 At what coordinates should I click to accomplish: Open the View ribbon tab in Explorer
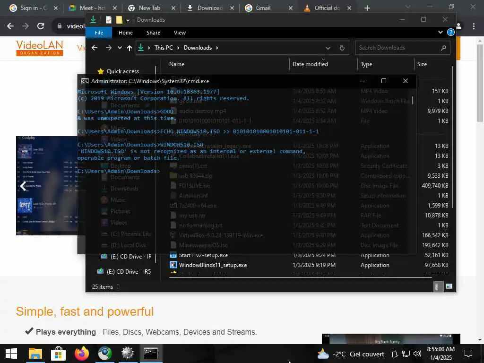pos(180,33)
